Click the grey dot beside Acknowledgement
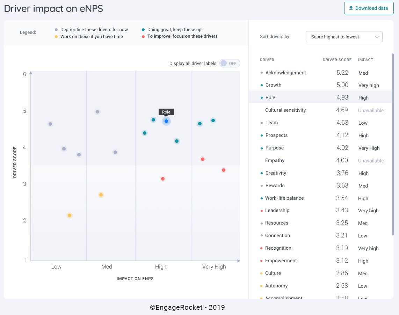The height and width of the screenshot is (315, 399). click(x=261, y=73)
